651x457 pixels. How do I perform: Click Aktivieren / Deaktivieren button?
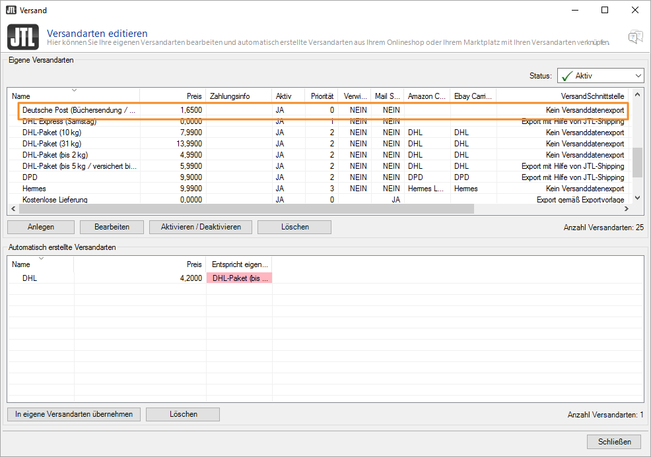coord(201,227)
